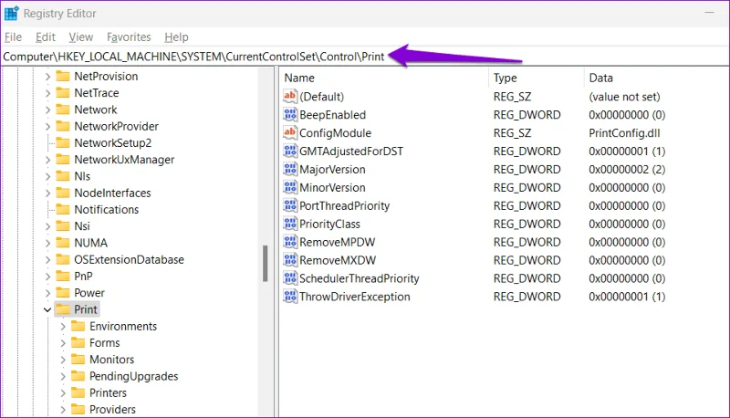Expand the NetProvision key
The height and width of the screenshot is (418, 730).
[47, 77]
